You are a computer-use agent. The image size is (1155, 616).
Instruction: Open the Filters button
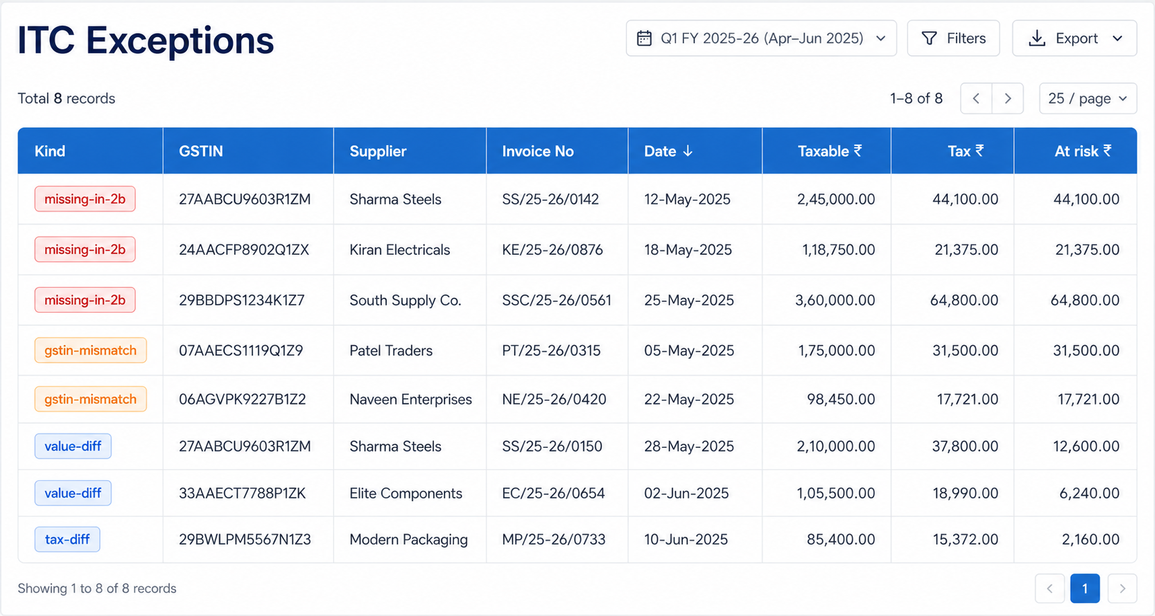pyautogui.click(x=953, y=38)
